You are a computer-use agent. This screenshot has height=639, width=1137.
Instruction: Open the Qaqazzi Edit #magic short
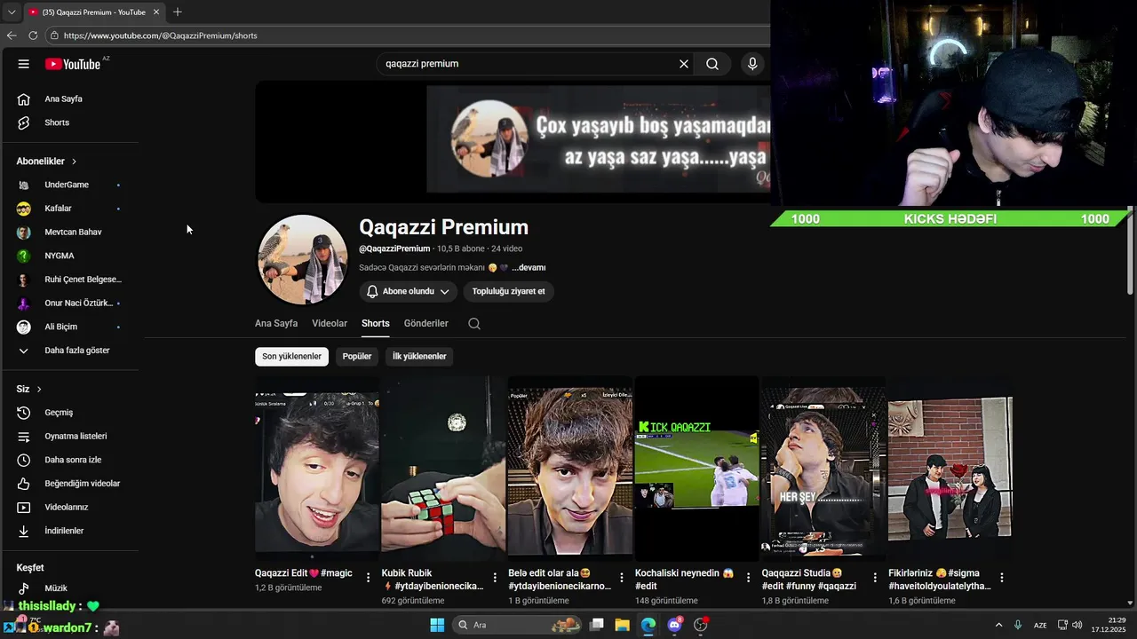pos(317,469)
